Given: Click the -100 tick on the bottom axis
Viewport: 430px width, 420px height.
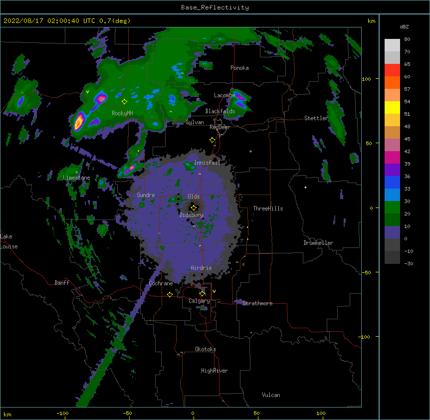Looking at the screenshot, I should pos(62,413).
